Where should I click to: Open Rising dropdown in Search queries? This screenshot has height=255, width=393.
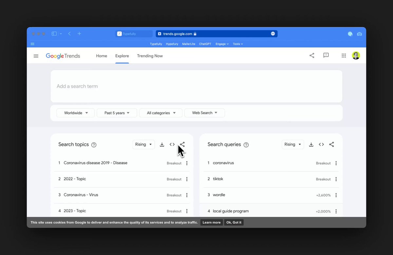pos(293,144)
